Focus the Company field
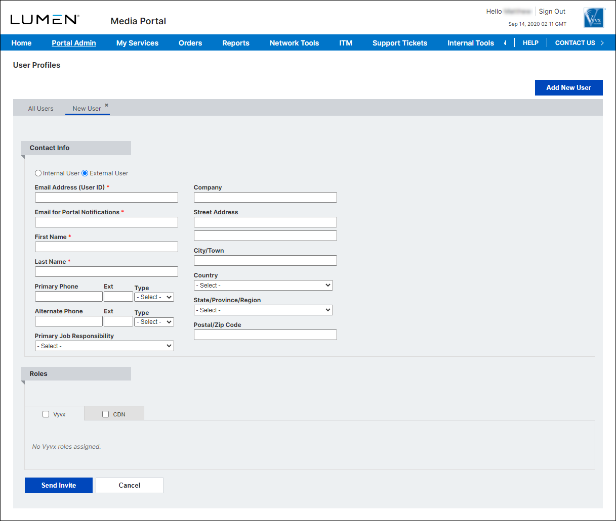Viewport: 616px width, 521px height. (265, 198)
